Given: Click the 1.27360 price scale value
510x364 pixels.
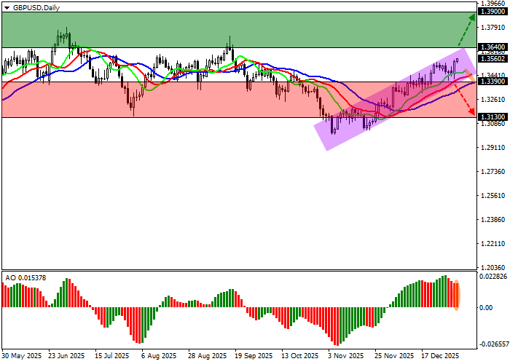Looking at the screenshot, I should pyautogui.click(x=493, y=171).
